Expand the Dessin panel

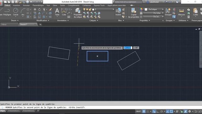coord(15,20)
